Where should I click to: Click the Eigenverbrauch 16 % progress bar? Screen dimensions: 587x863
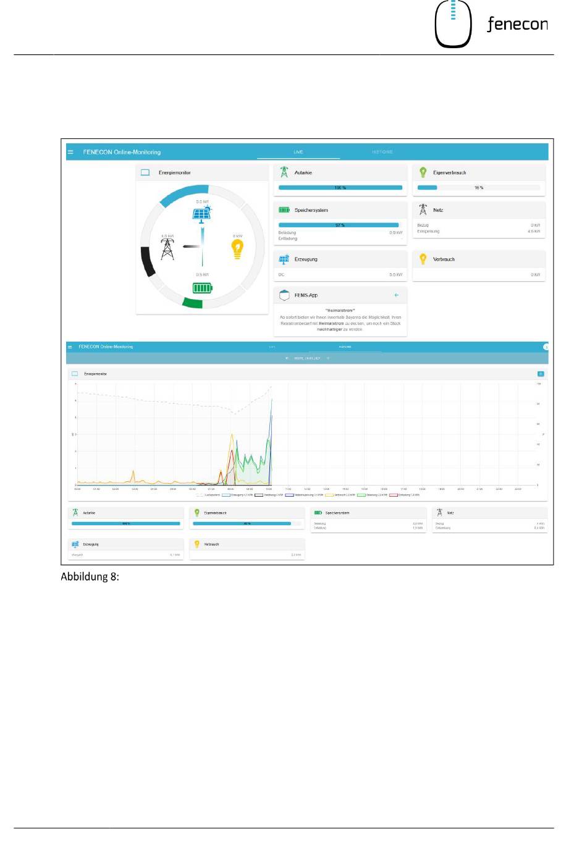(479, 187)
